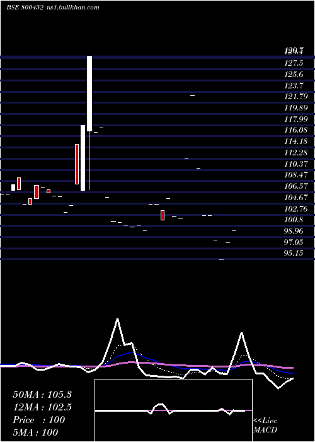315x442 pixels.
Task: Select the 116.08 price axis label
Action: tap(295, 130)
